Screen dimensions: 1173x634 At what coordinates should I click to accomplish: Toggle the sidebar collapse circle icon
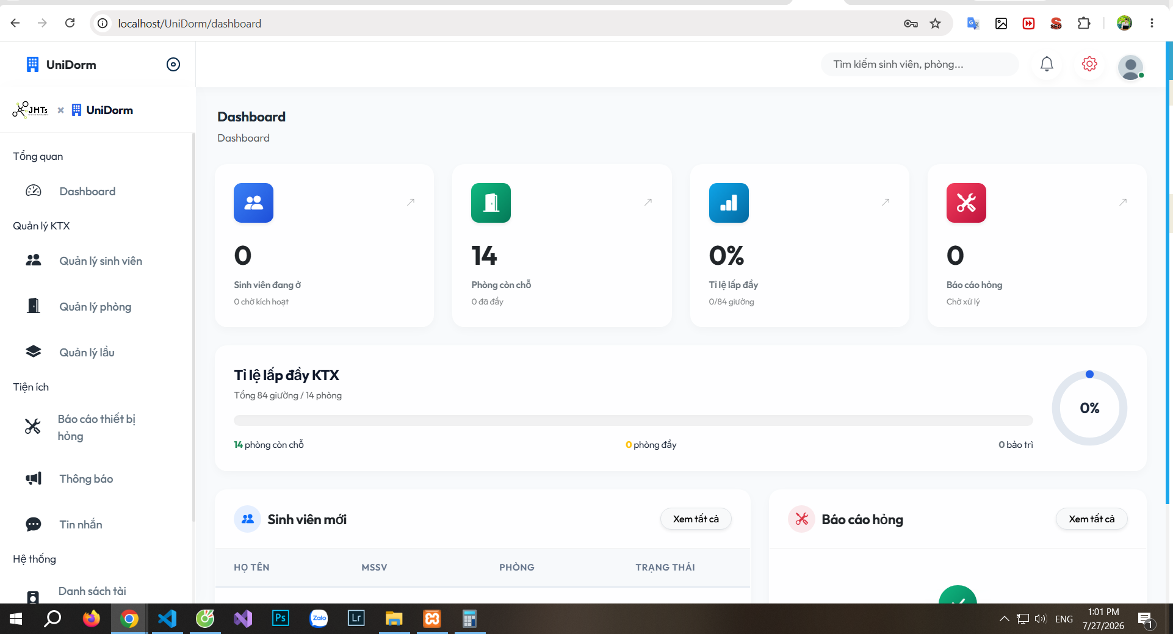tap(173, 65)
